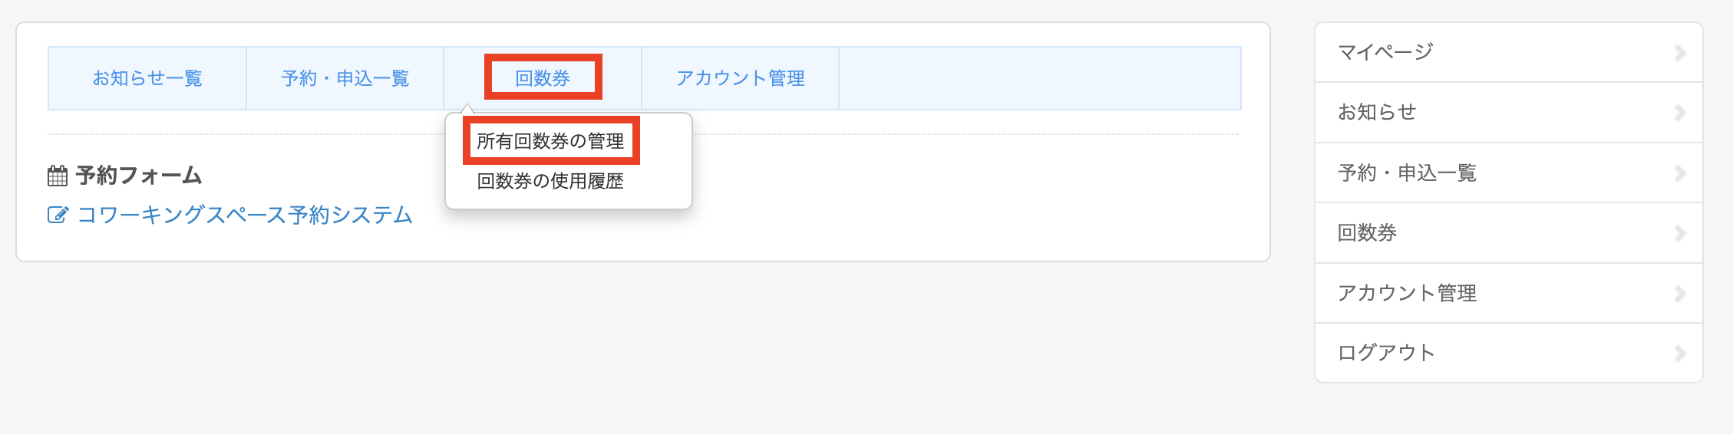Select 所有回数券の管理 from the dropdown

coord(550,141)
